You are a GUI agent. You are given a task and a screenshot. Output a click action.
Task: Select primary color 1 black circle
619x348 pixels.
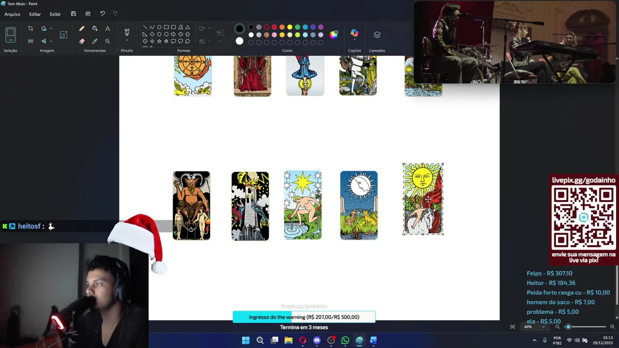tap(239, 29)
